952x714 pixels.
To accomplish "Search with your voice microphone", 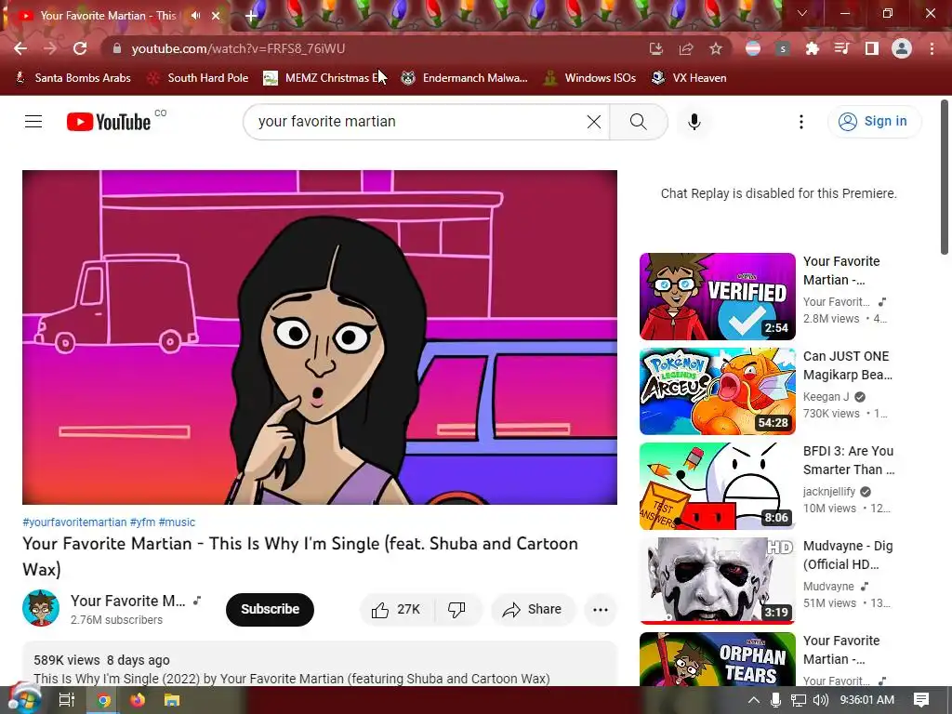I will pyautogui.click(x=694, y=122).
